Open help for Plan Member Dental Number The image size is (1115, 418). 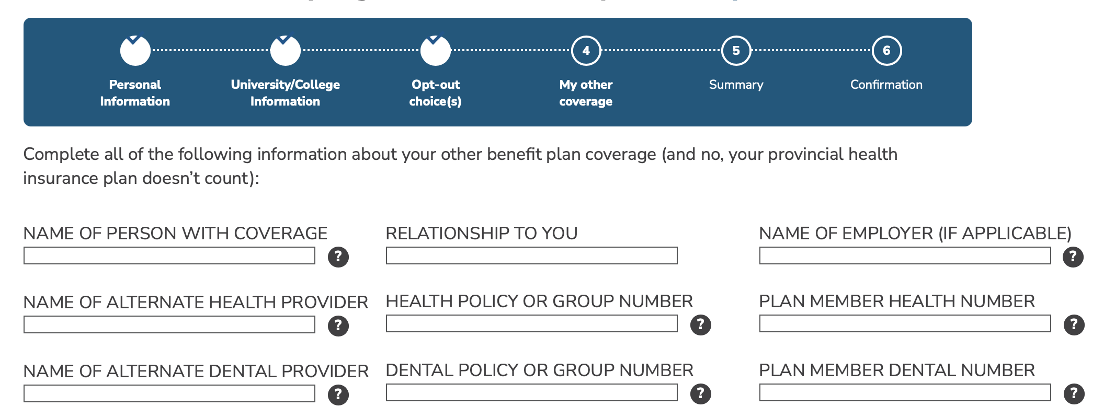(x=1074, y=393)
